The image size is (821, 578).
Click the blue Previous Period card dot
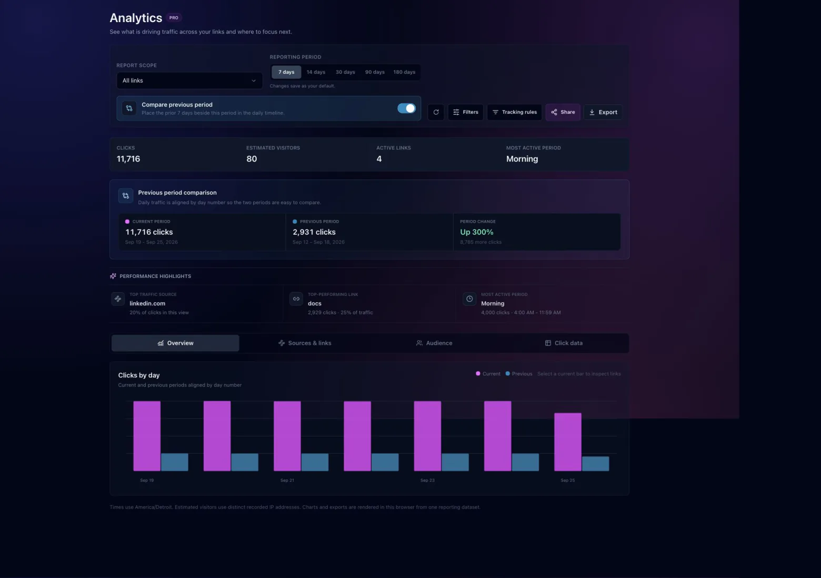[295, 222]
